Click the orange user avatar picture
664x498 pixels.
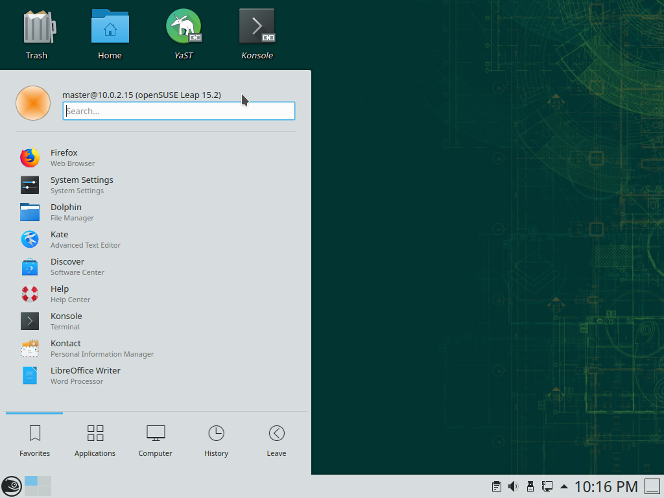point(33,103)
